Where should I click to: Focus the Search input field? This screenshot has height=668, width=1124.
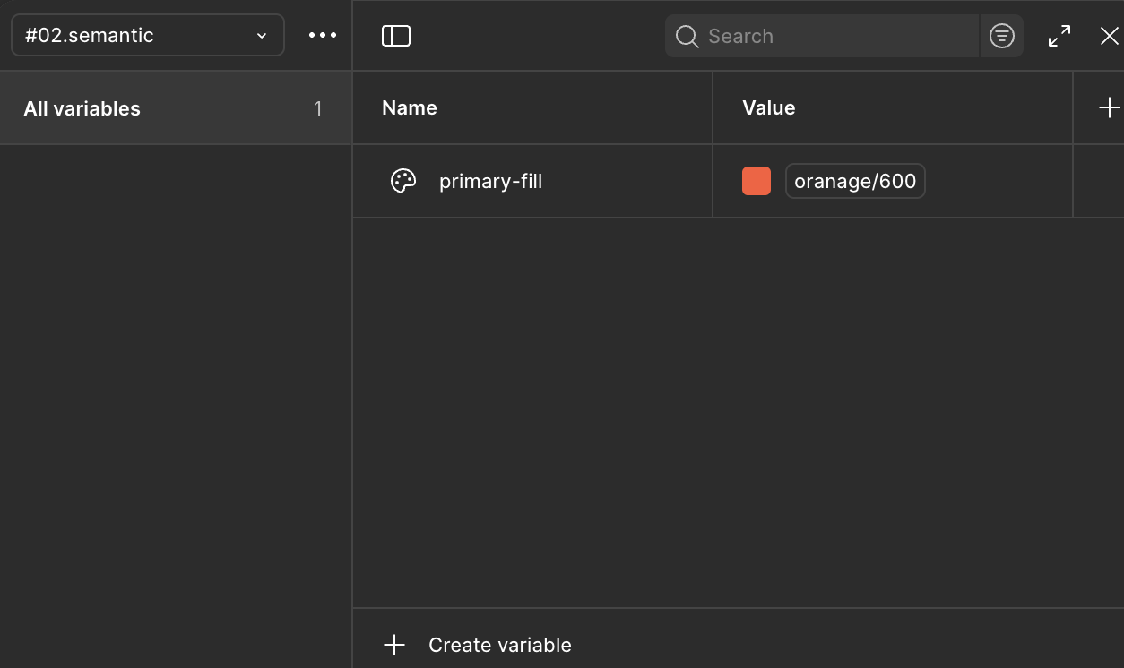(834, 37)
